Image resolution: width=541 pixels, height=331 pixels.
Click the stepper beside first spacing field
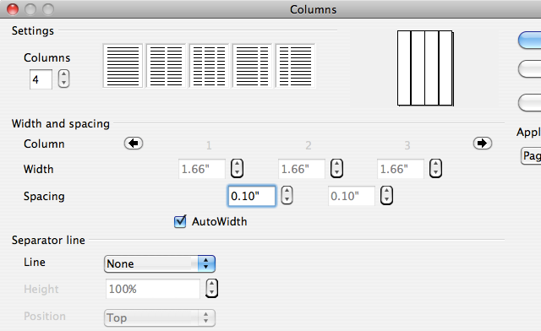(287, 195)
